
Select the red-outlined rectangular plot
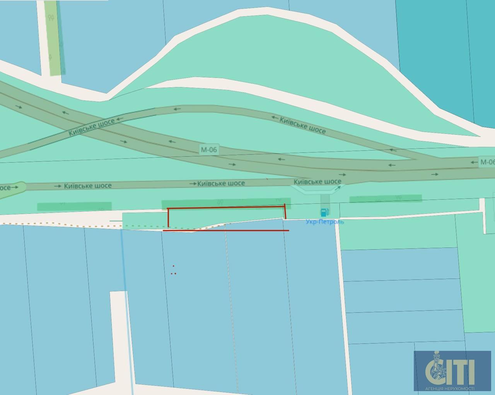226,216
